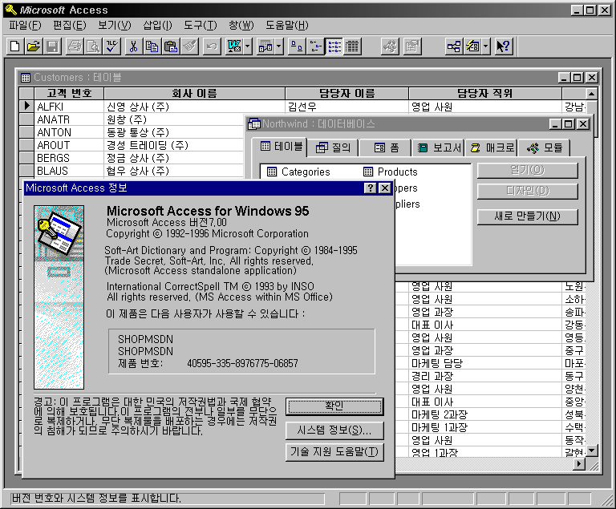Click the 담당자 이름 column header
The image size is (616, 509).
(346, 94)
